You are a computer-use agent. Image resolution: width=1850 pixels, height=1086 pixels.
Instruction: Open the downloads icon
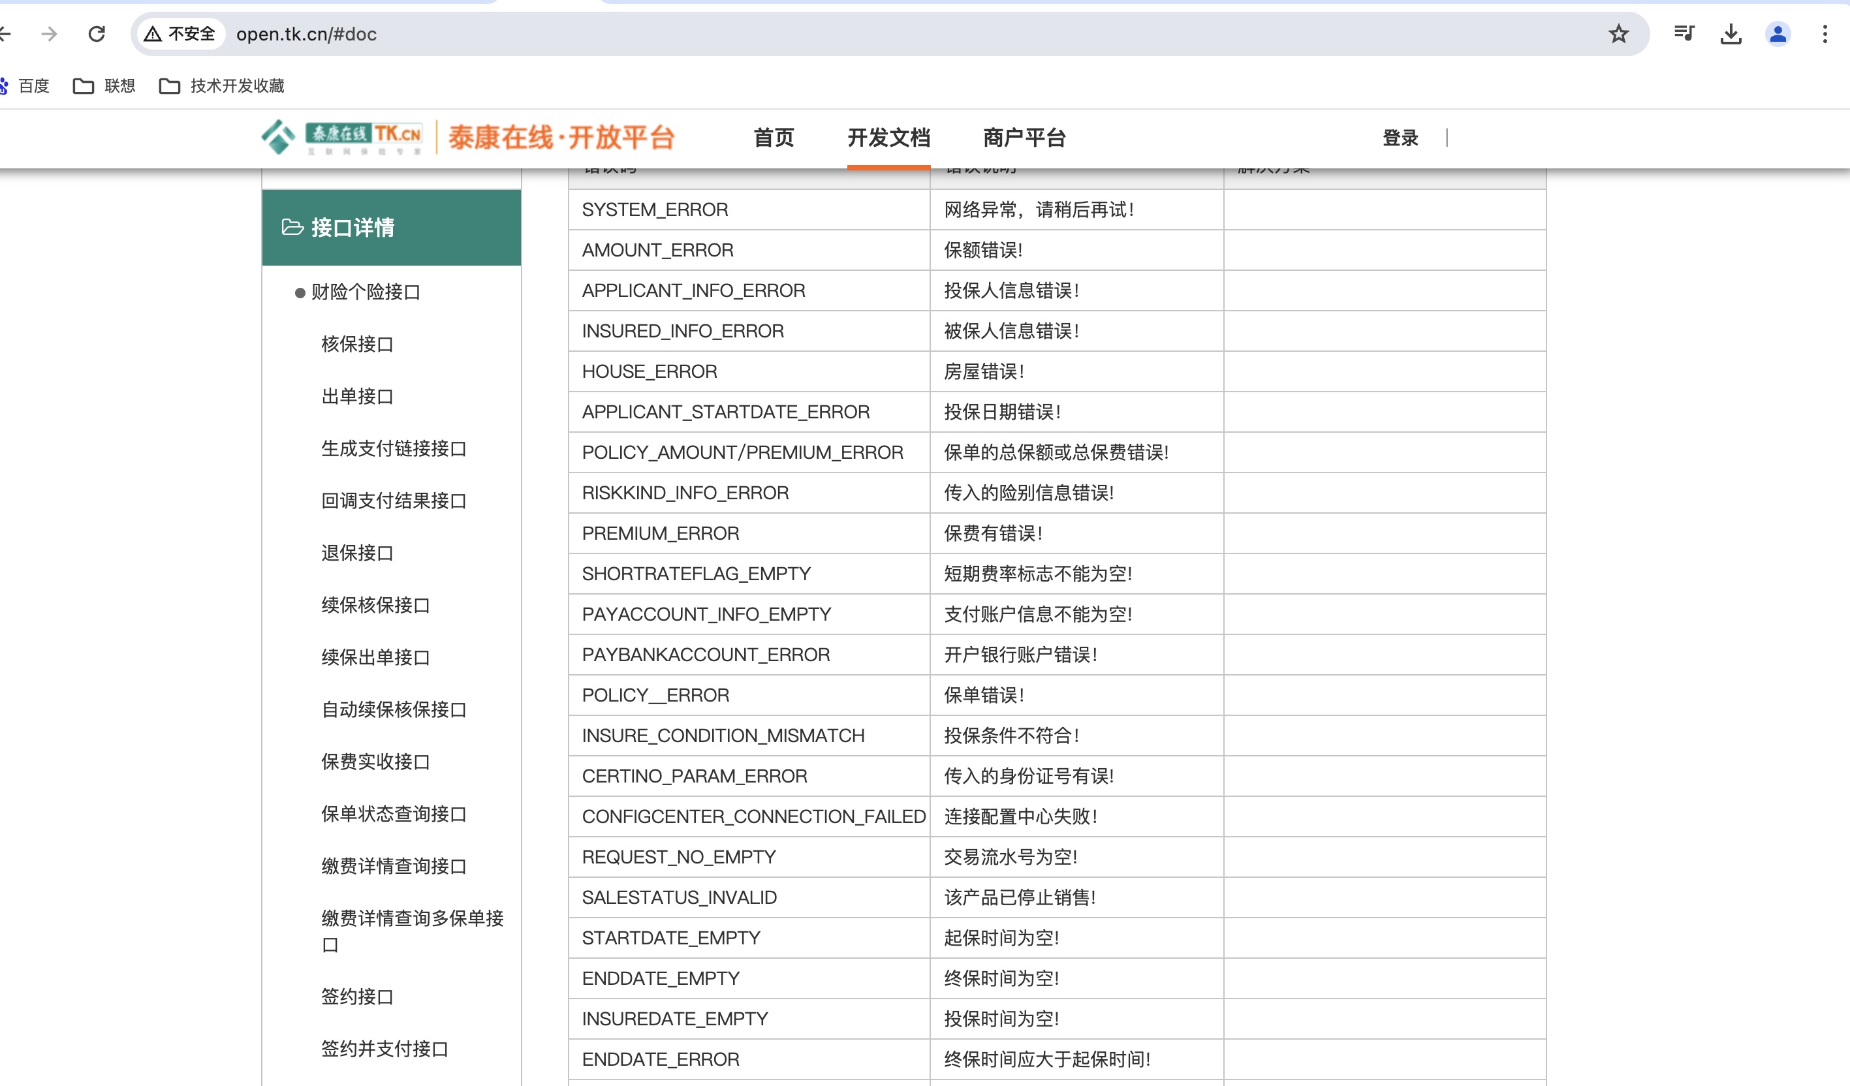click(x=1731, y=34)
